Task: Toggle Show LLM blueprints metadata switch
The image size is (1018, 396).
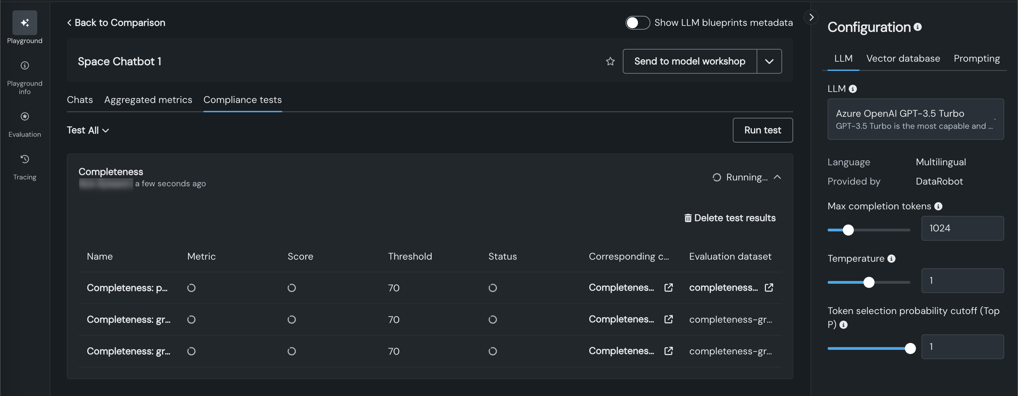Action: click(x=637, y=23)
